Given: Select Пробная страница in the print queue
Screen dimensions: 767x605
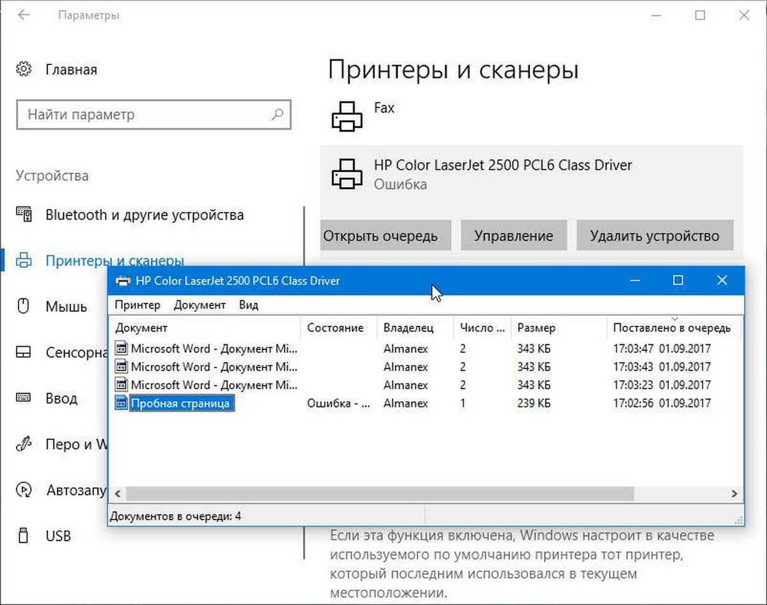Looking at the screenshot, I should (182, 403).
